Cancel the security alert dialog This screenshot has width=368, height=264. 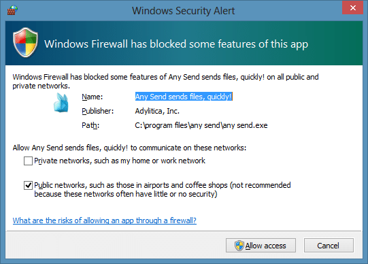pyautogui.click(x=329, y=246)
